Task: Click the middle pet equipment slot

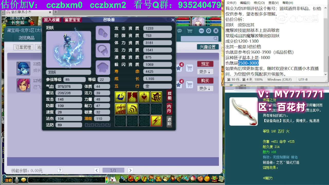Action: coord(103,50)
